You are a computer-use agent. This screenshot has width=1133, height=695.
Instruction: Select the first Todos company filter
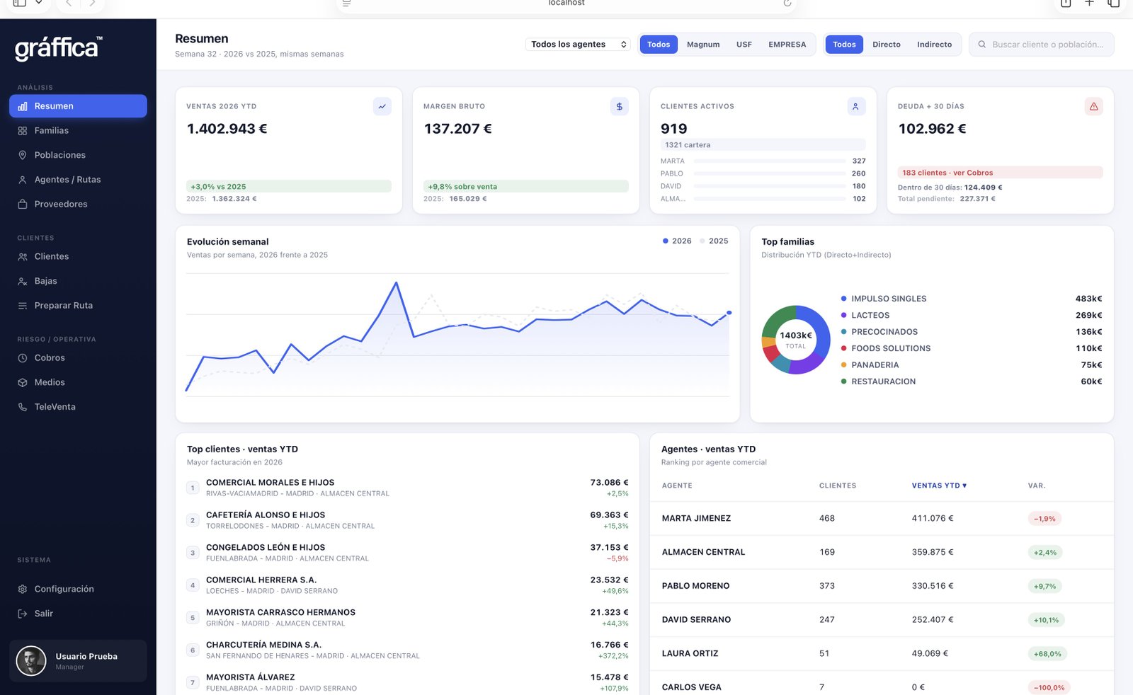coord(659,45)
